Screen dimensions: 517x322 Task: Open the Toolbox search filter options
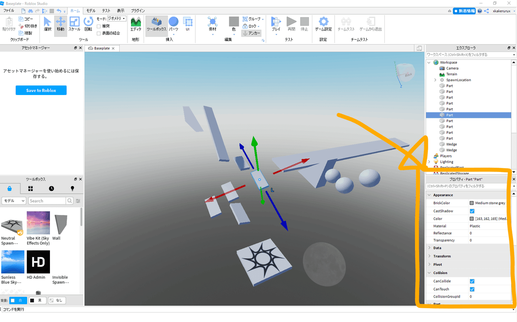coord(78,201)
